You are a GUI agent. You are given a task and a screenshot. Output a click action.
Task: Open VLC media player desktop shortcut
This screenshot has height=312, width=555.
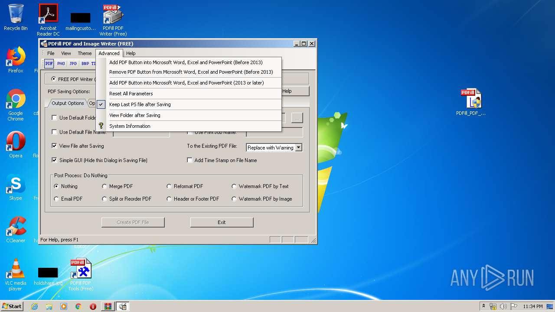(x=16, y=275)
